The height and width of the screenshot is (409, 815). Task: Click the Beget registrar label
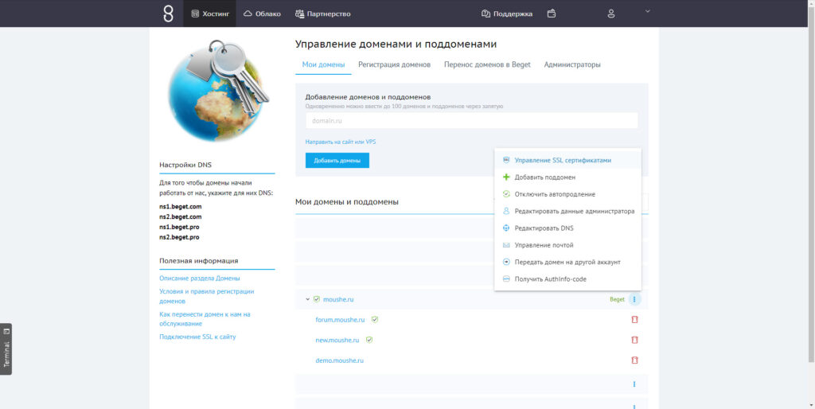[x=617, y=299]
